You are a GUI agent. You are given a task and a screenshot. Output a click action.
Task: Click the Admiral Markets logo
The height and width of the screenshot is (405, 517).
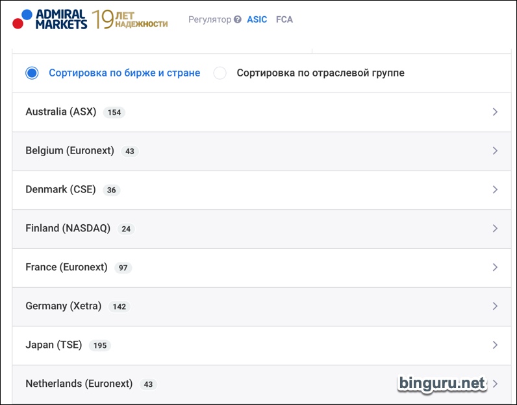pos(50,19)
